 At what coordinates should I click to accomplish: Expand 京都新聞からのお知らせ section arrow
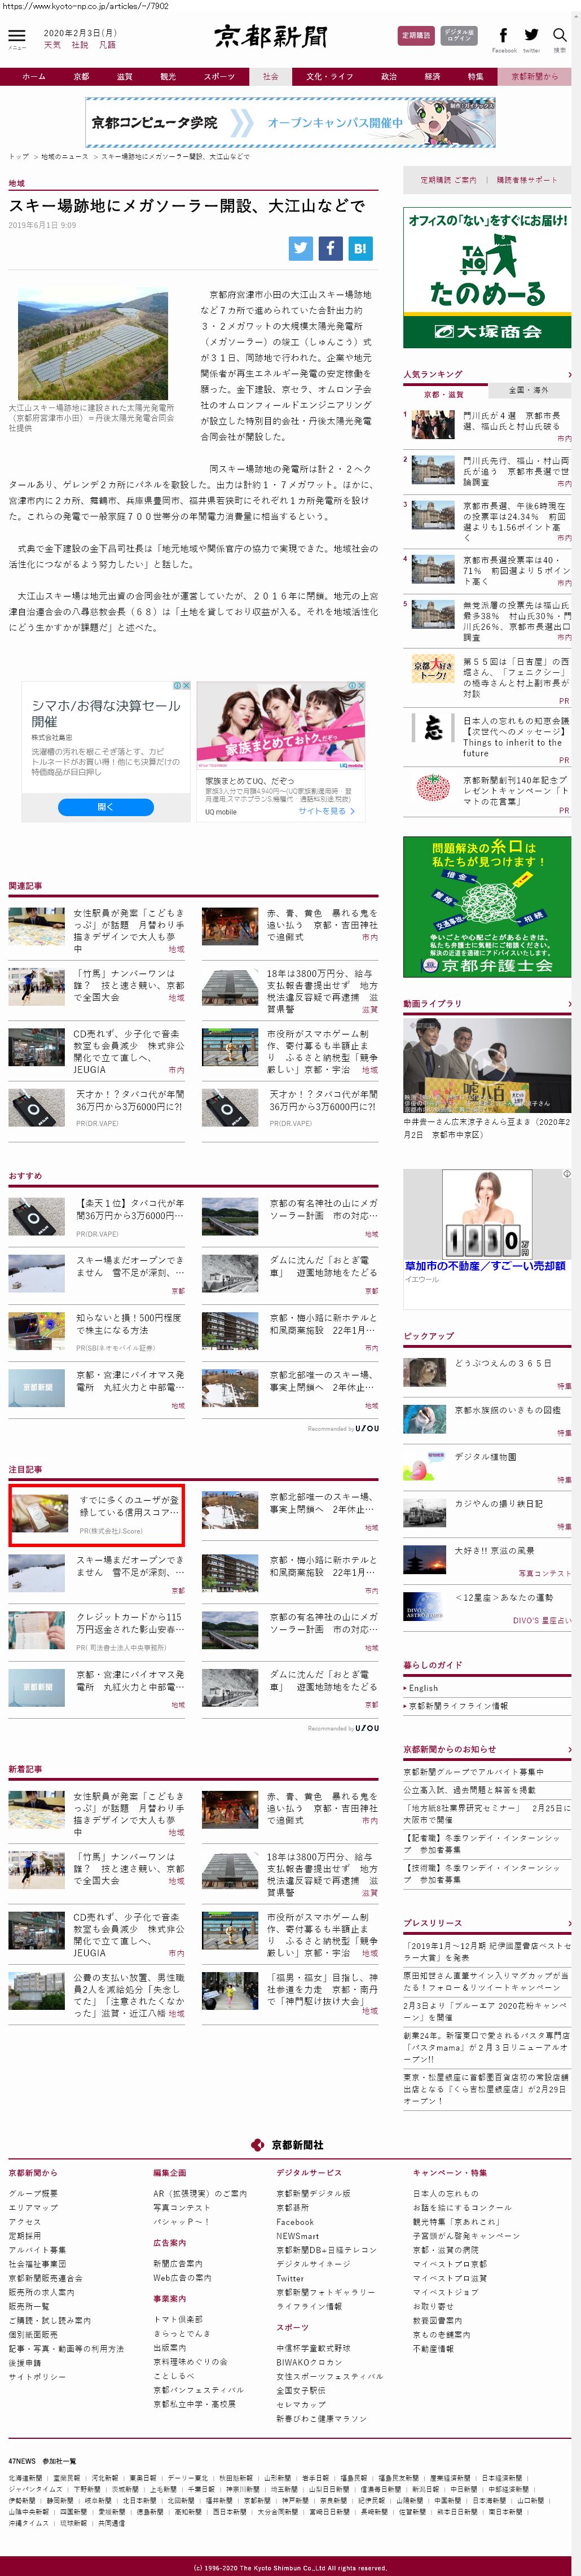point(569,1749)
